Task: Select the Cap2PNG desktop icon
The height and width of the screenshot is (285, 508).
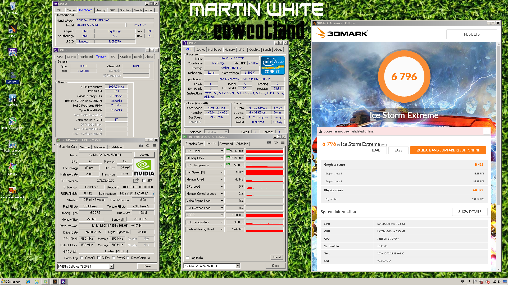Action: pos(12,77)
